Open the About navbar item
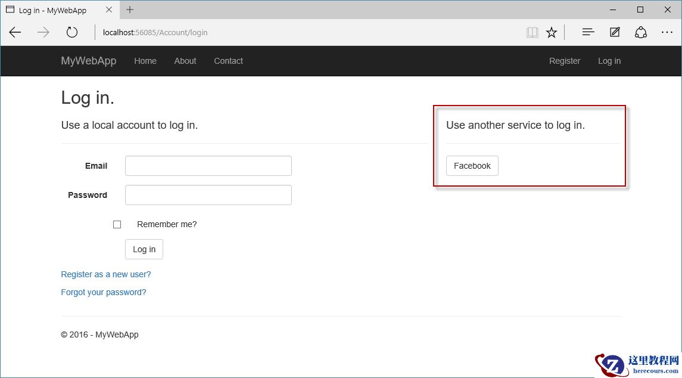The image size is (682, 378). pyautogui.click(x=185, y=61)
